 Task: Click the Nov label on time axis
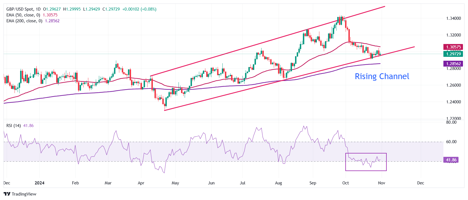tap(381, 183)
